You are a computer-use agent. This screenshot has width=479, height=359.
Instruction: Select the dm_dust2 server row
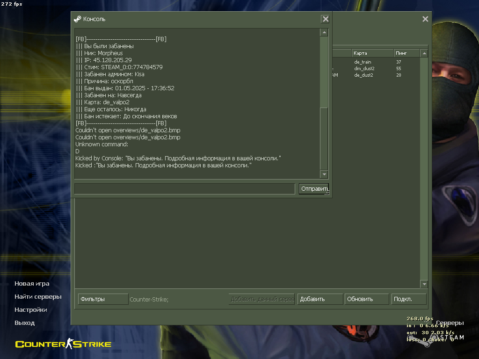click(364, 68)
